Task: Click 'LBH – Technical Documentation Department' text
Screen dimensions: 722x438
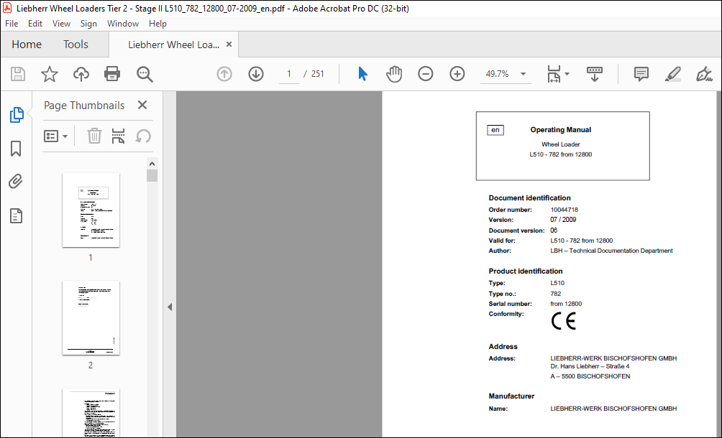Action: [611, 251]
